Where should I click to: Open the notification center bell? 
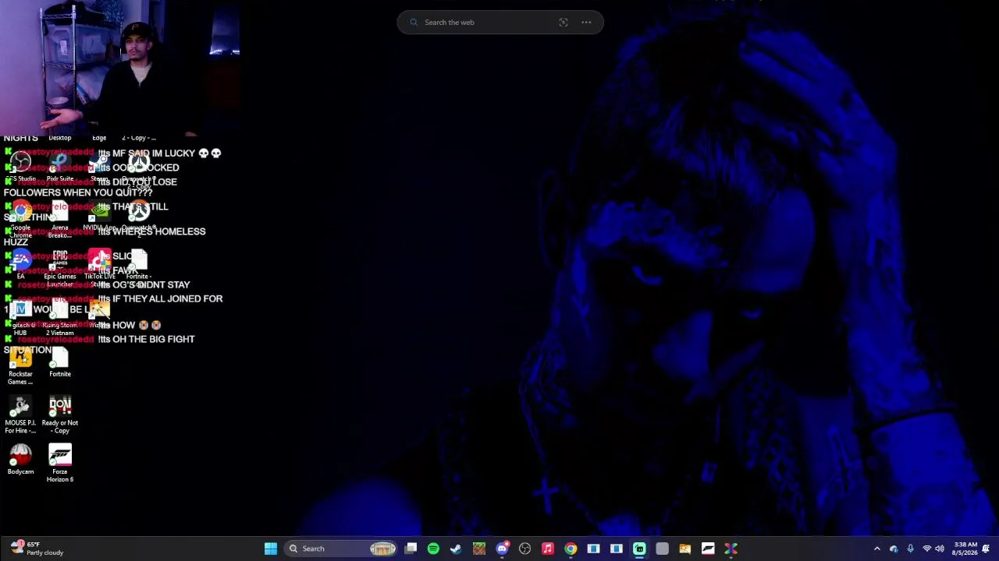(987, 549)
